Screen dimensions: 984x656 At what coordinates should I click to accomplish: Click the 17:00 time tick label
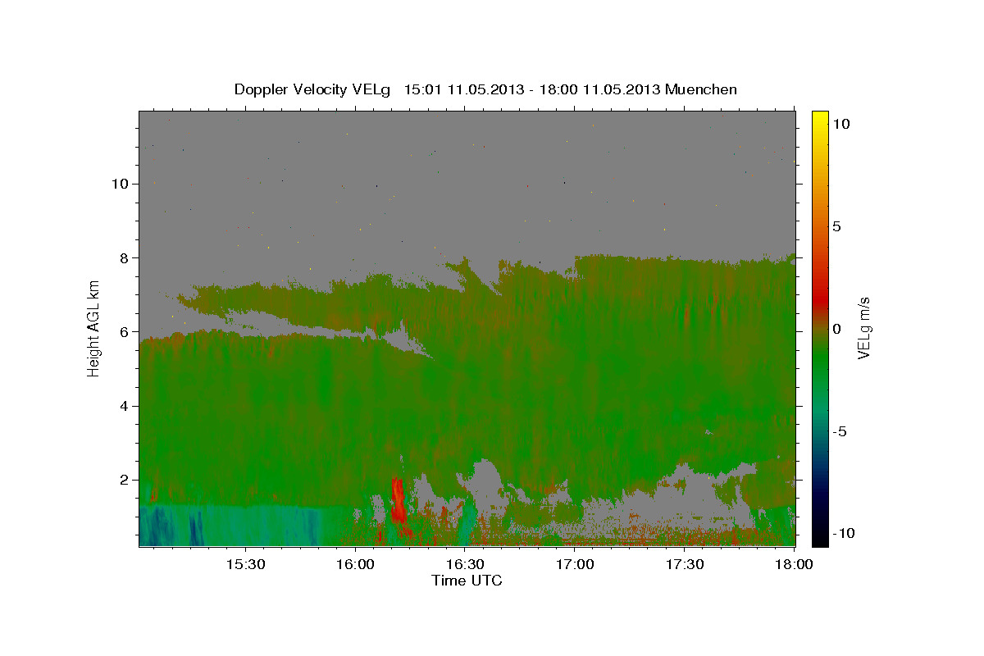(576, 564)
